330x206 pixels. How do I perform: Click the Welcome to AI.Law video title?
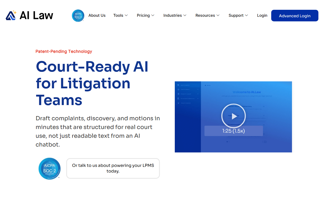(247, 92)
